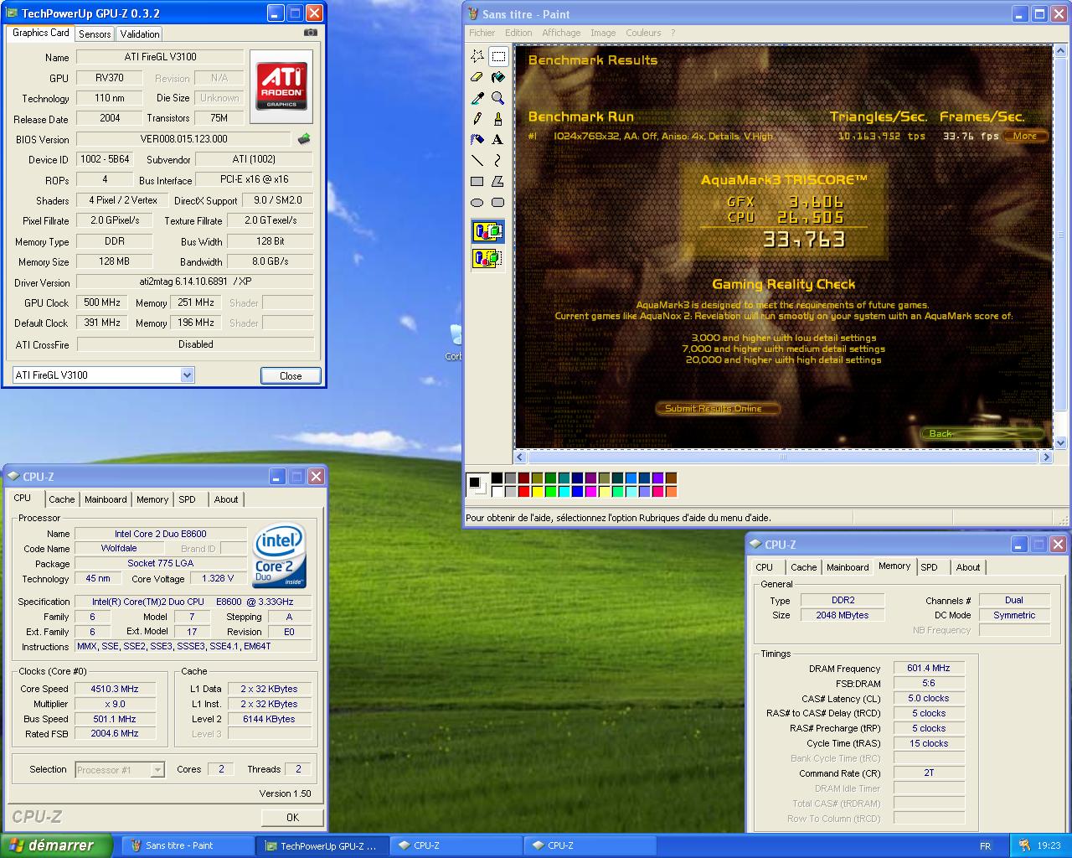
Task: Select the rectangular Select tool in Paint
Action: tap(498, 56)
